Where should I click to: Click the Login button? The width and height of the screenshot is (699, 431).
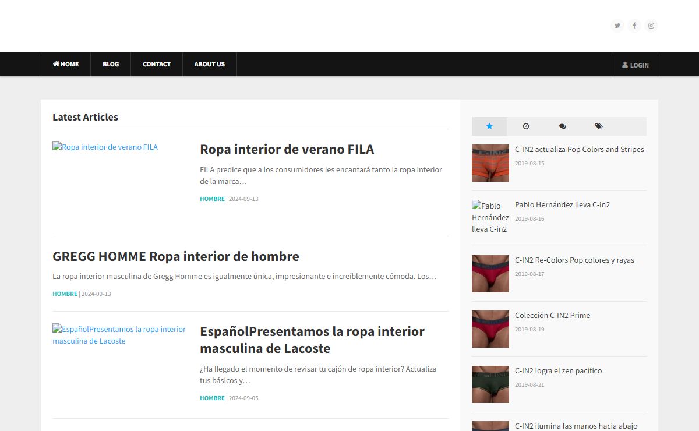636,65
